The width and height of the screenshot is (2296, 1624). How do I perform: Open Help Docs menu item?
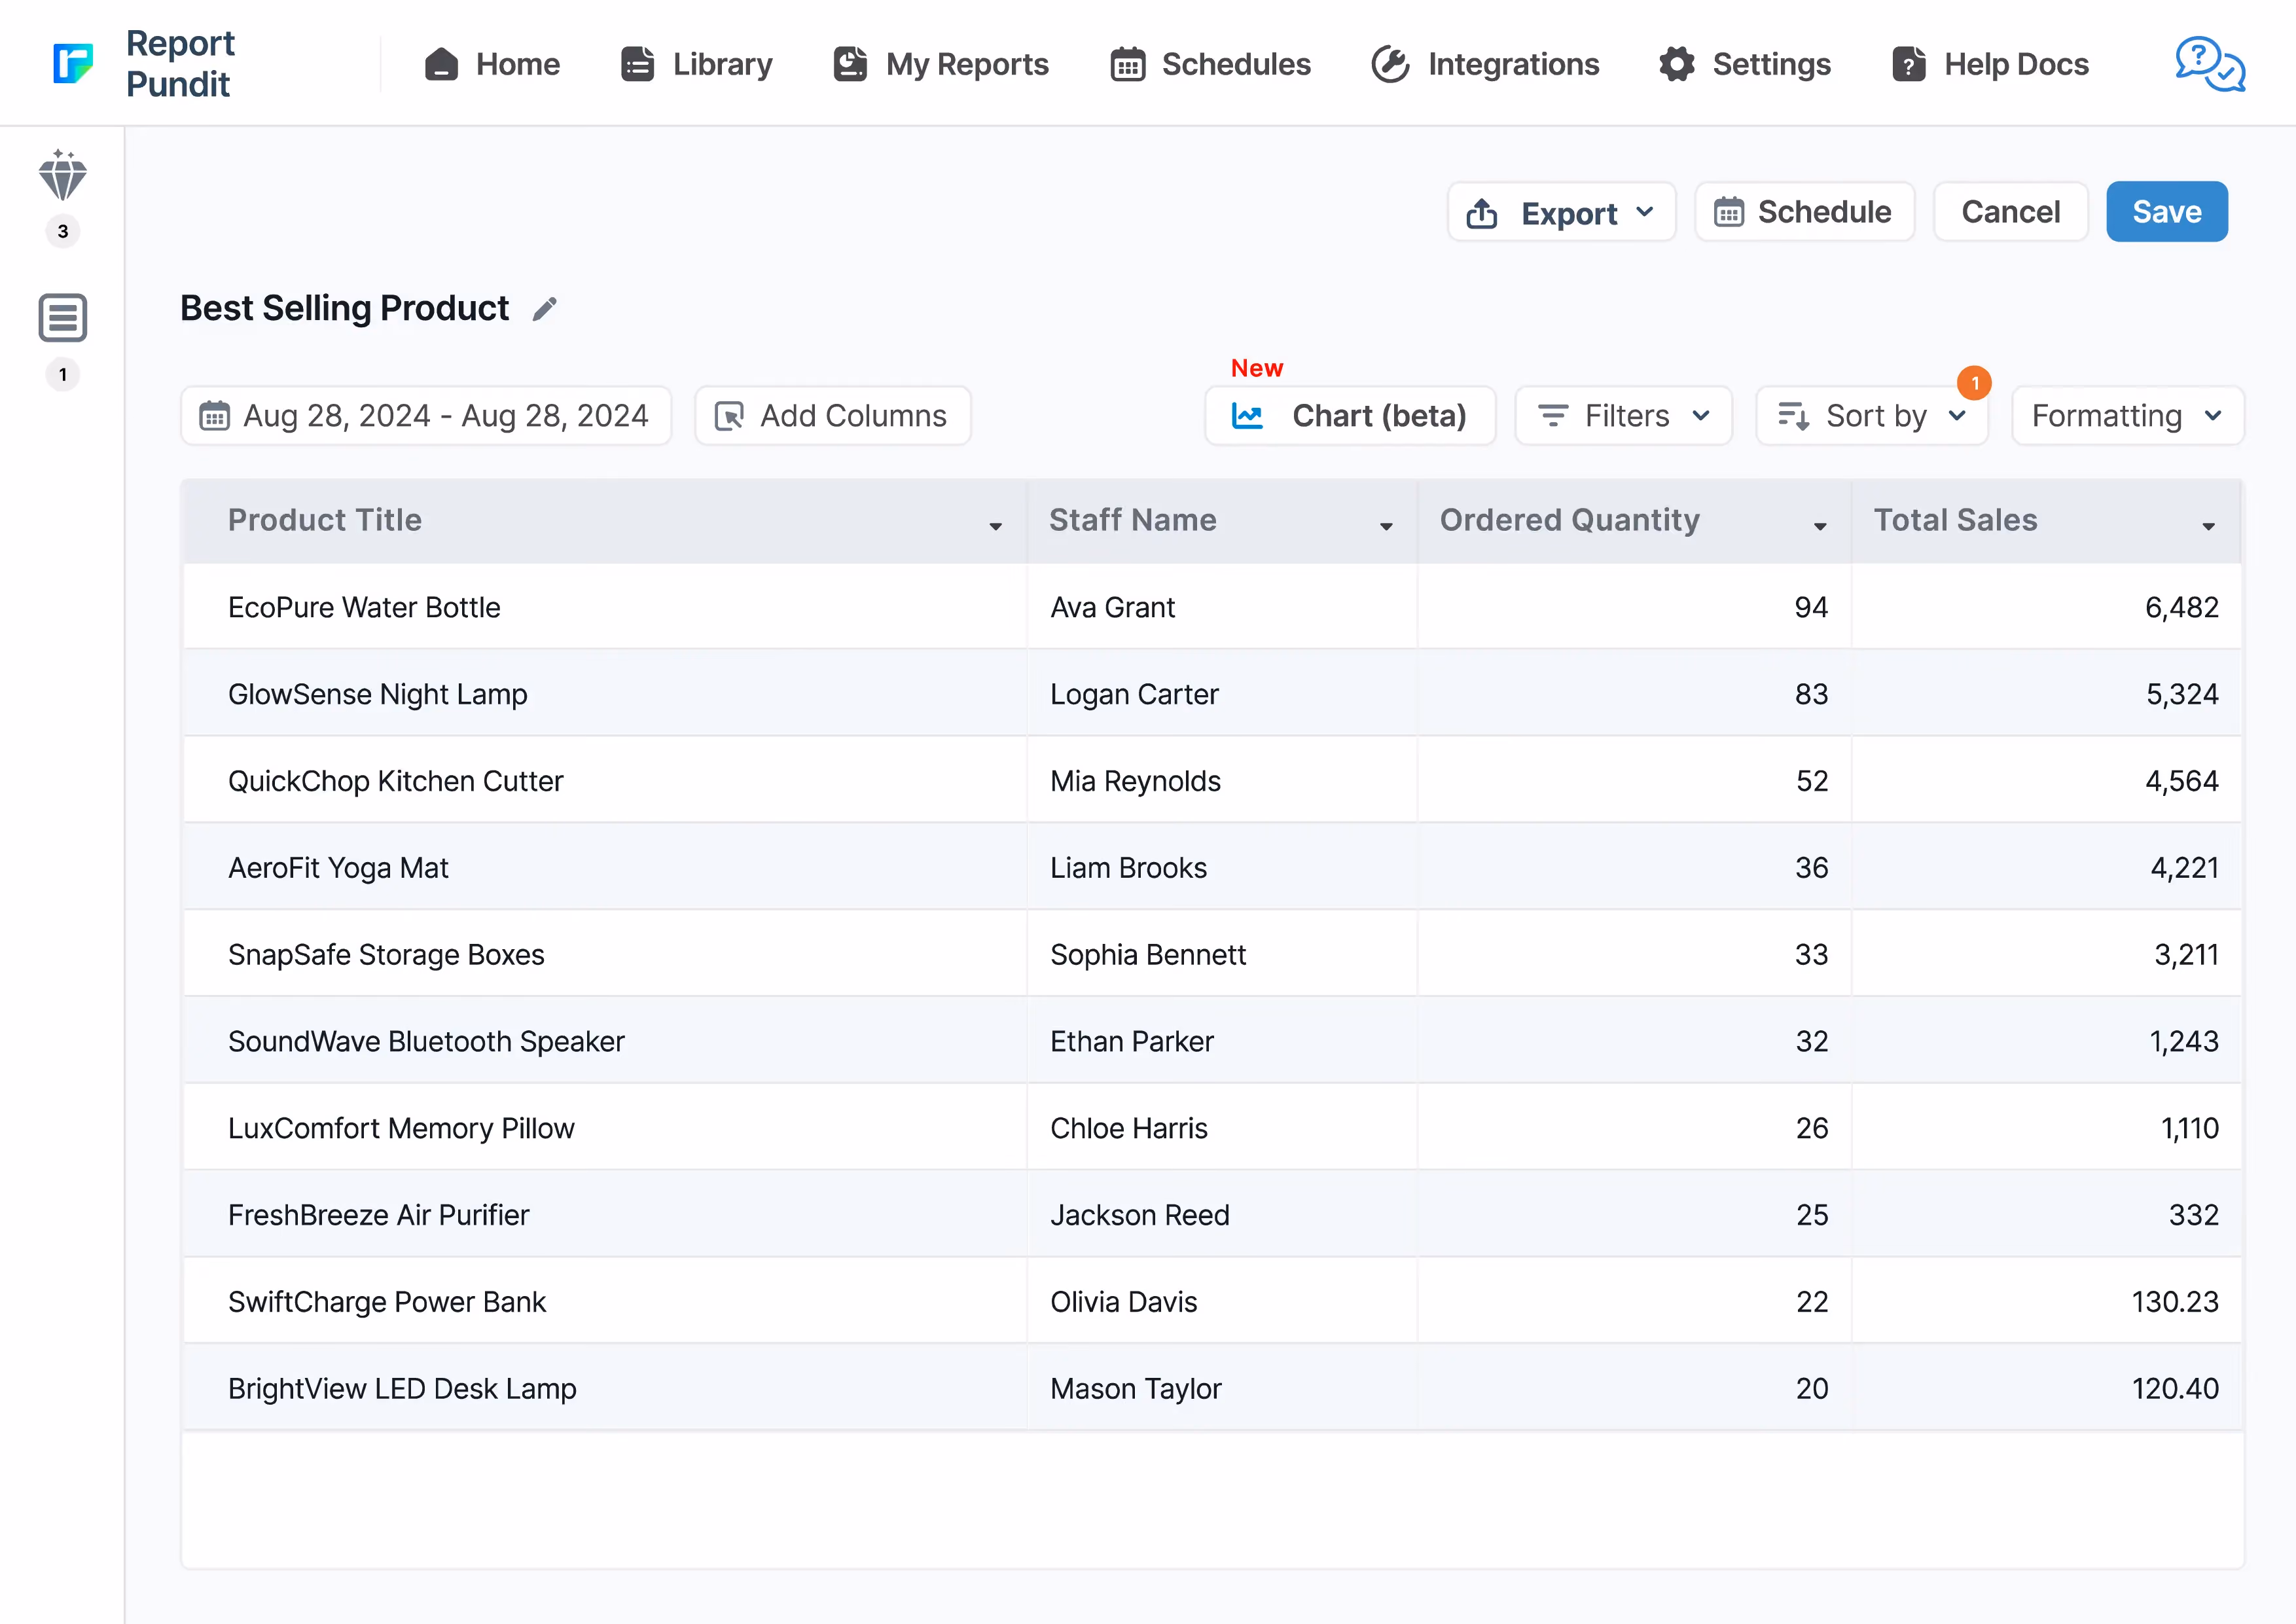1991,64
